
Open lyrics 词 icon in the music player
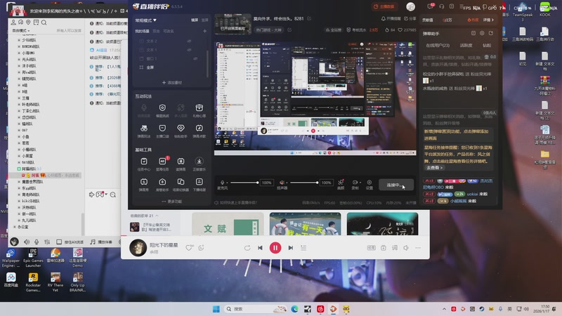tap(395, 248)
